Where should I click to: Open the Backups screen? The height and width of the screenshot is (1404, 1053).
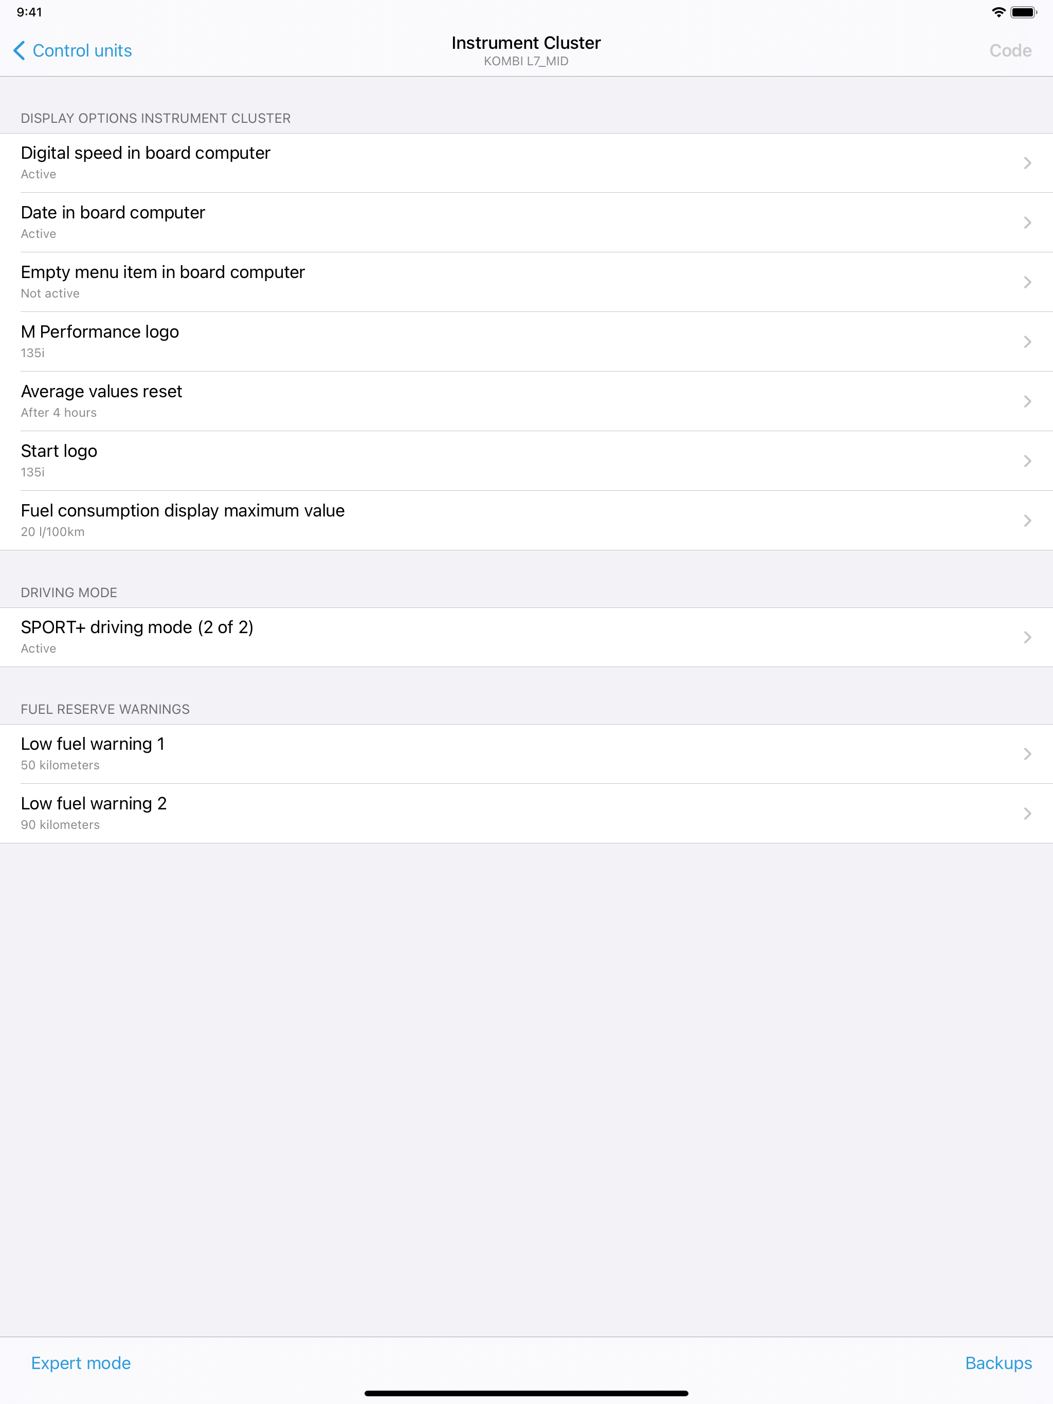998,1363
